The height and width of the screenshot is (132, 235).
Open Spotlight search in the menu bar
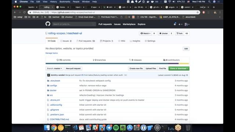click(x=209, y=1)
